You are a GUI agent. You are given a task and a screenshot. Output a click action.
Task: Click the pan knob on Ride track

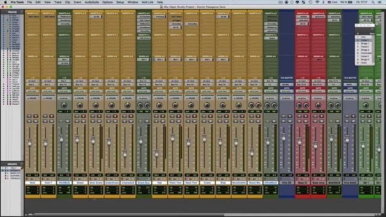[223, 105]
